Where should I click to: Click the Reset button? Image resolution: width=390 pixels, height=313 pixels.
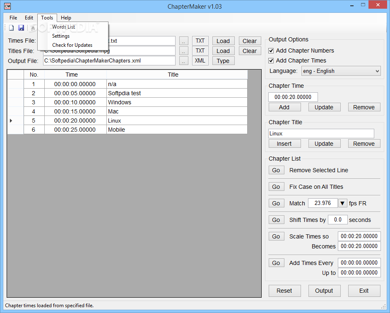tap(284, 291)
